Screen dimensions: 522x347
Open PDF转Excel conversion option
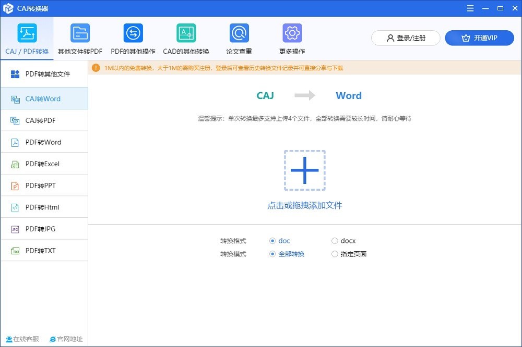[44, 164]
